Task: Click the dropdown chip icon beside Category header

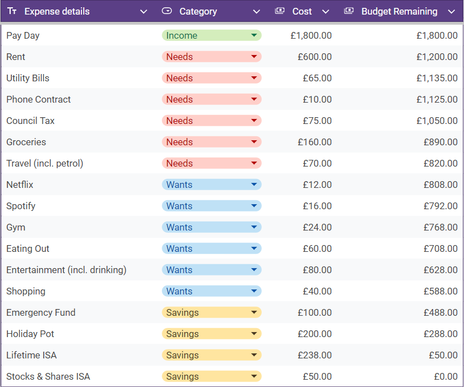Action: click(x=167, y=11)
